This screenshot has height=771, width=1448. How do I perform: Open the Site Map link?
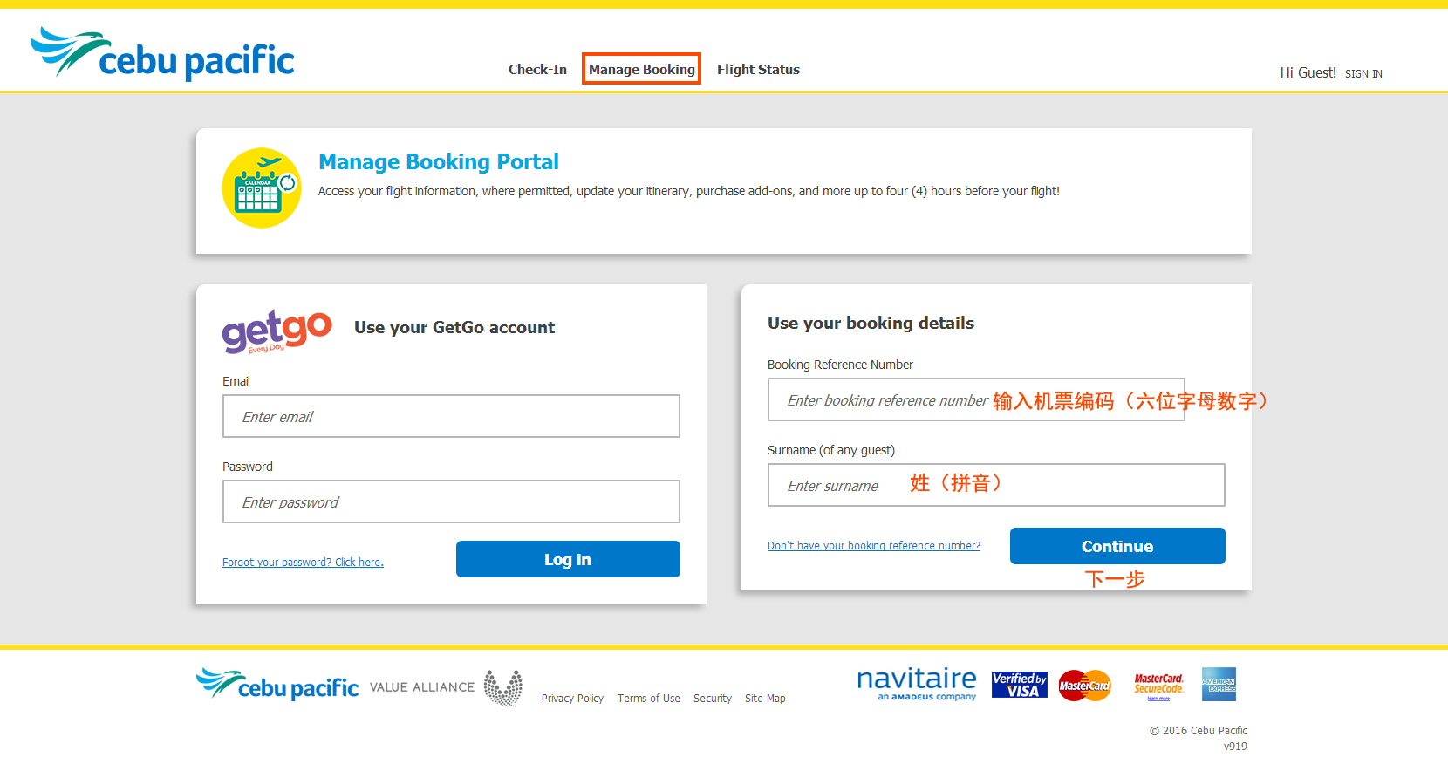point(765,699)
